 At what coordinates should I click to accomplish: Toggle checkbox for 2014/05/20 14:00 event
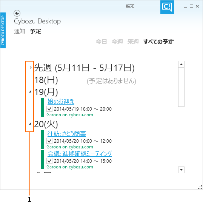[49, 161]
